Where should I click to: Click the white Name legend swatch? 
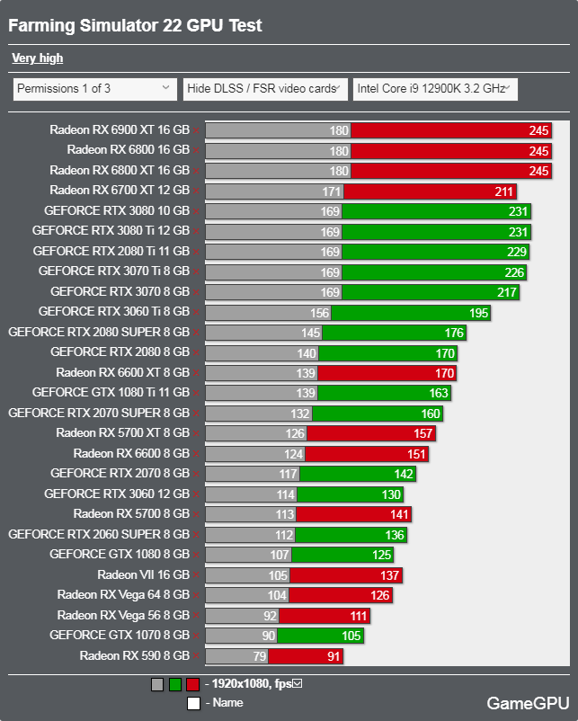193,704
